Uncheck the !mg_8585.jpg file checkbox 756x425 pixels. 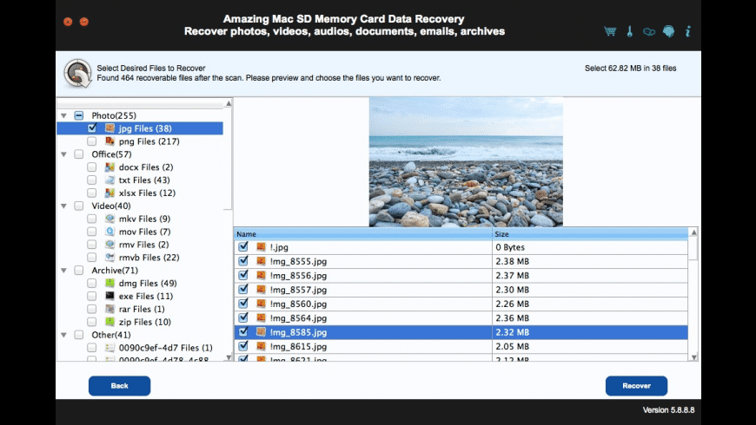pos(243,331)
